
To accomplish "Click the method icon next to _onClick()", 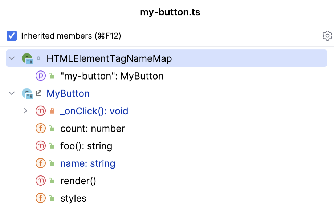I will tap(40, 111).
